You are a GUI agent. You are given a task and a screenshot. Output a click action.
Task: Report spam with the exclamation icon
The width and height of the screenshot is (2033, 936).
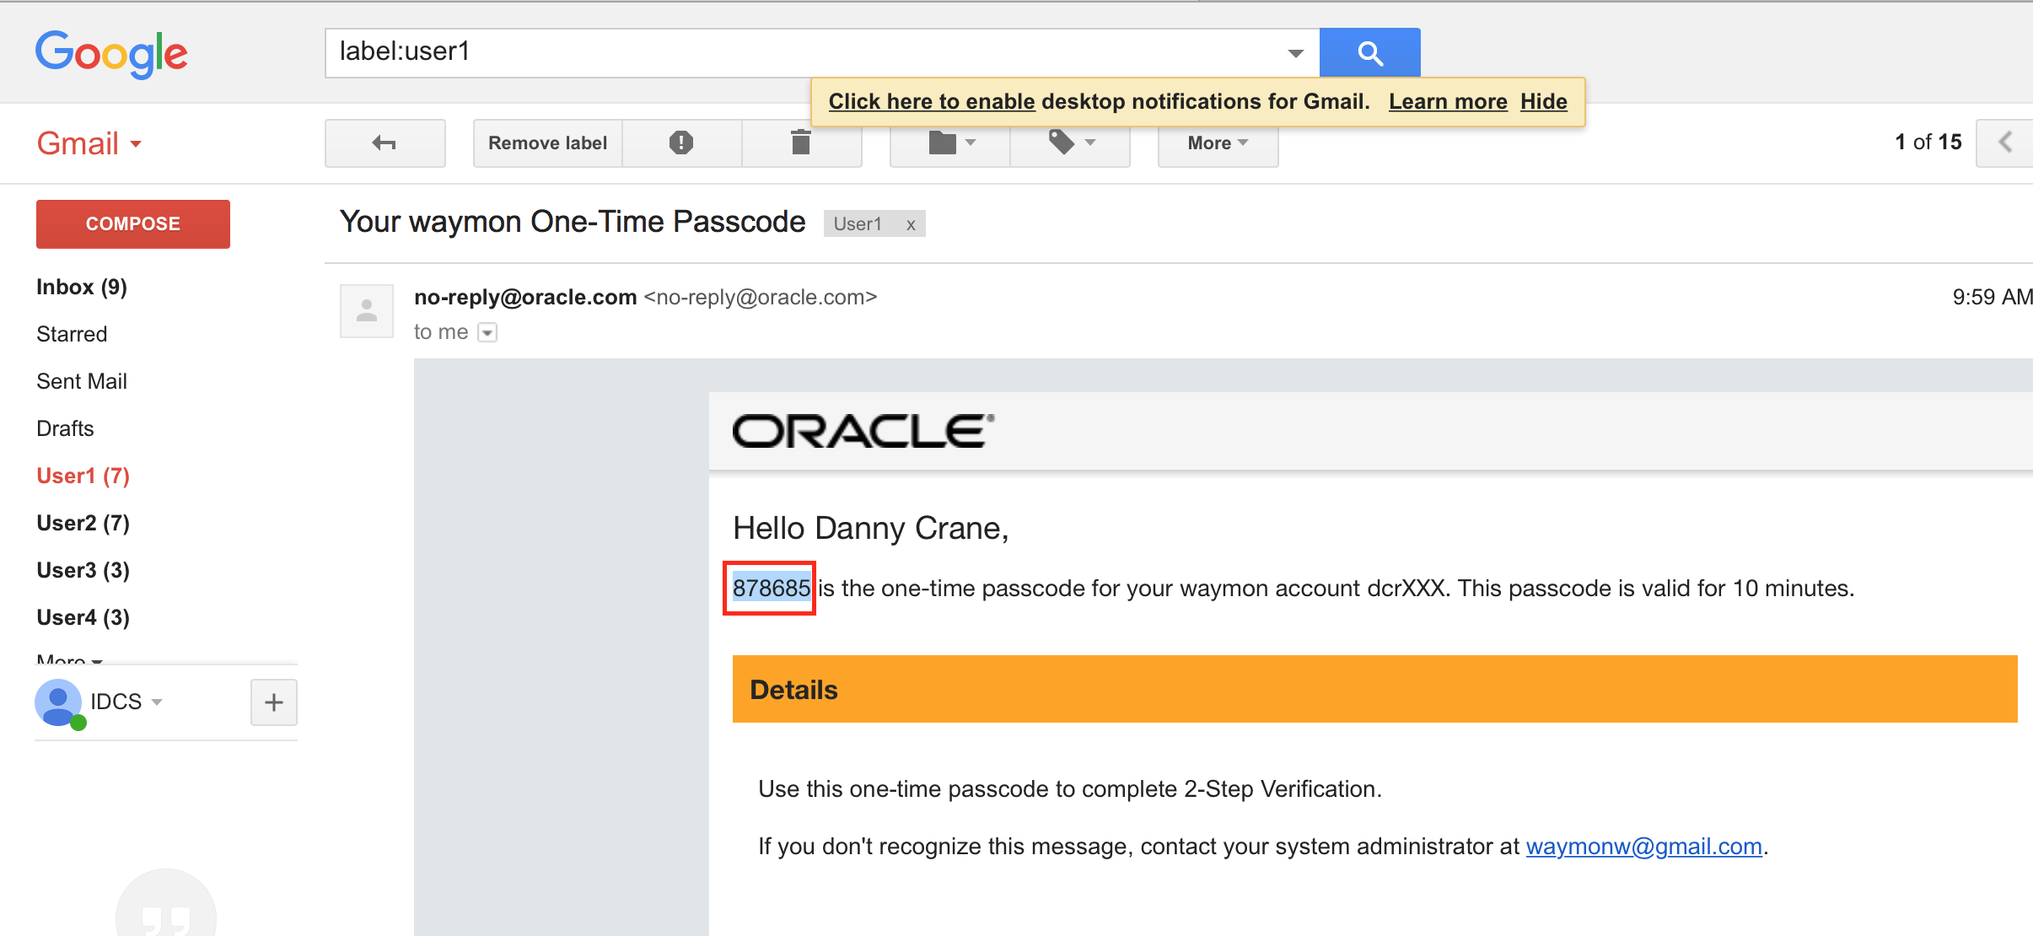click(681, 143)
